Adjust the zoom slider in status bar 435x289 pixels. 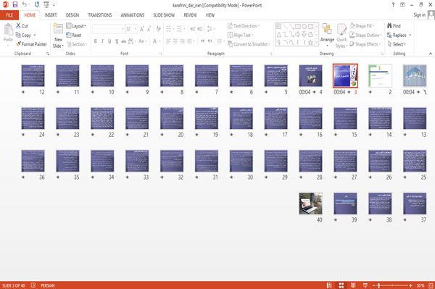click(379, 285)
